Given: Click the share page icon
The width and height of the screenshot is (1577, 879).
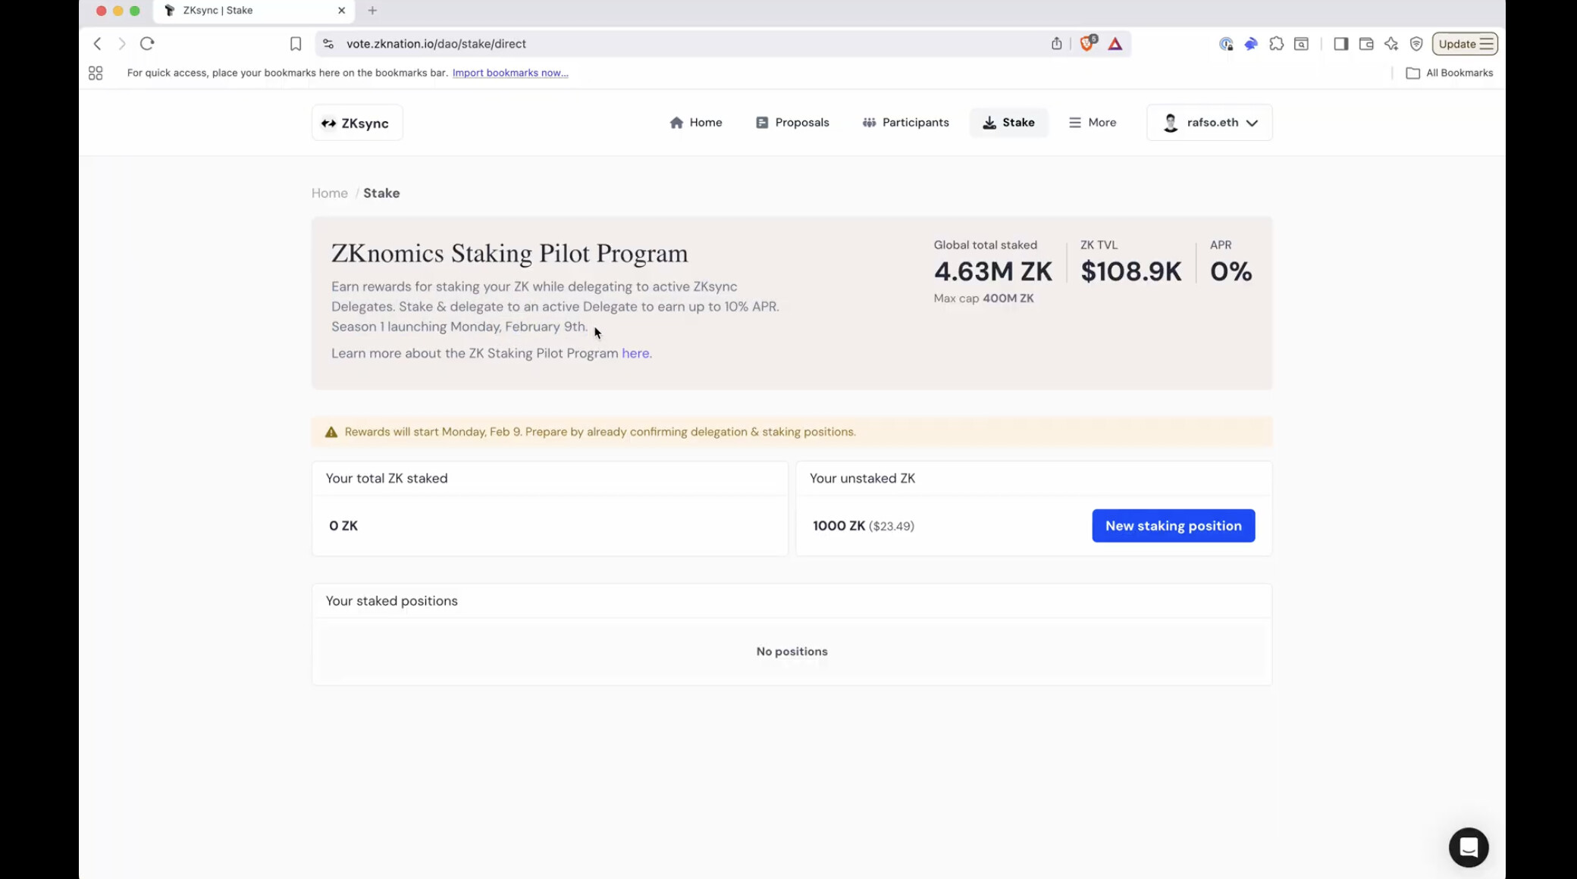Looking at the screenshot, I should coord(1056,43).
